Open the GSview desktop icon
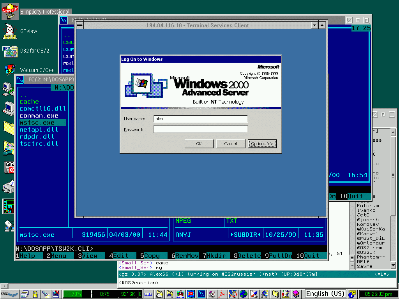The image size is (399, 299). pos(10,32)
